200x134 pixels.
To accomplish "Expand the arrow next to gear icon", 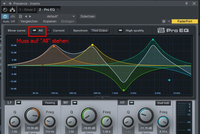I will click(169, 21).
